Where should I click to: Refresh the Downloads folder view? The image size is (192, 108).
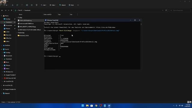166,10
